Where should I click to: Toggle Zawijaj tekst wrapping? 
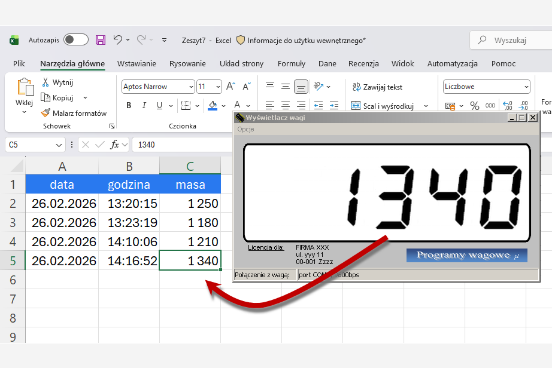(x=377, y=87)
